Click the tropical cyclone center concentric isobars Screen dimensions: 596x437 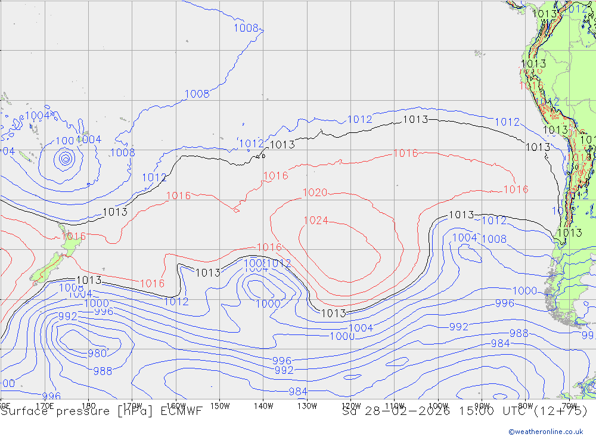[66, 159]
